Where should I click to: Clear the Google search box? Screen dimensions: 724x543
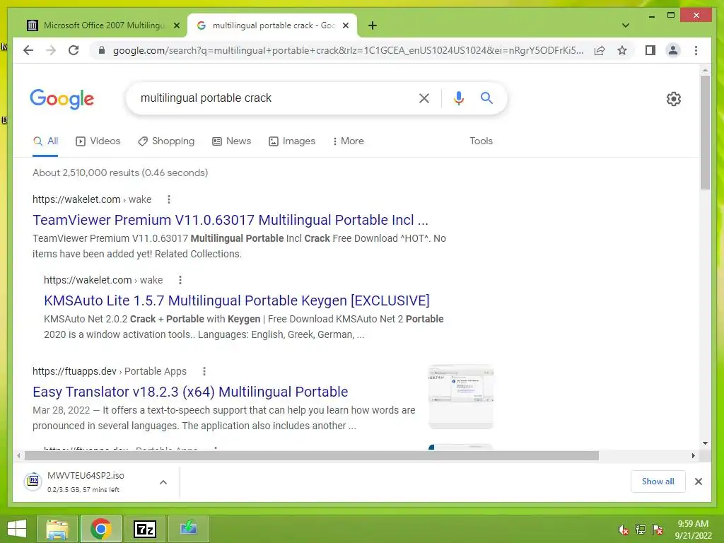[424, 98]
